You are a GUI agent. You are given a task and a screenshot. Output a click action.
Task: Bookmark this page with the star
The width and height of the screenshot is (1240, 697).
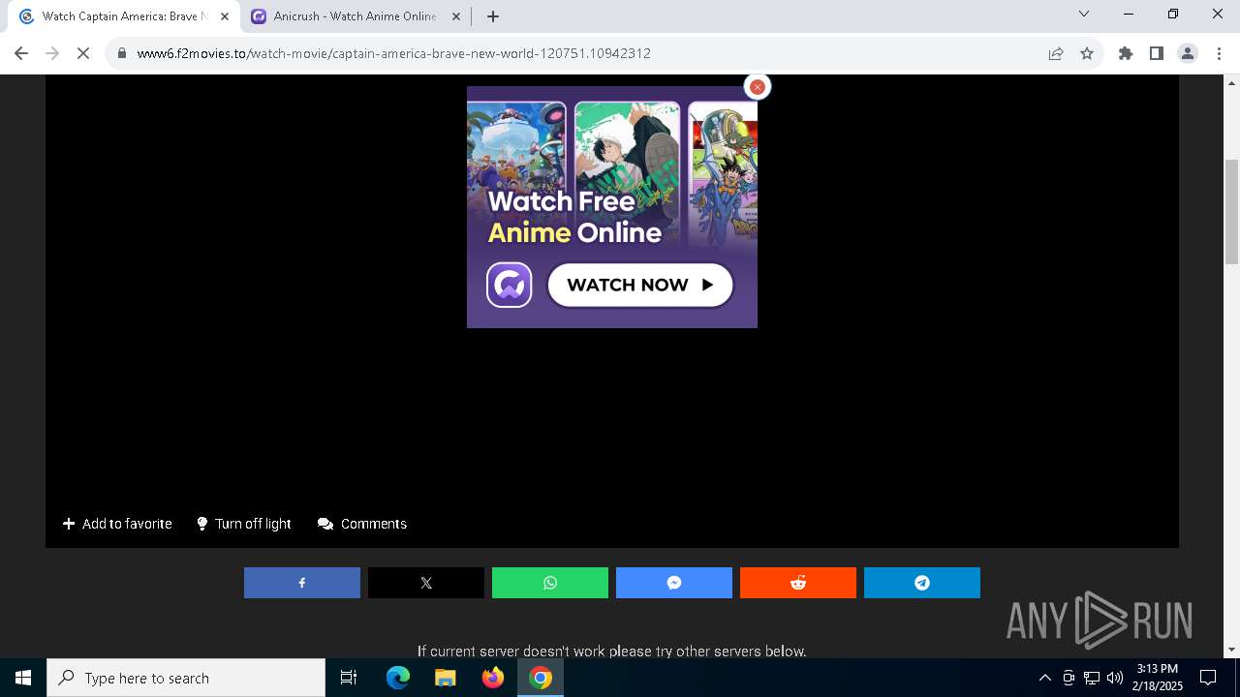coord(1087,53)
